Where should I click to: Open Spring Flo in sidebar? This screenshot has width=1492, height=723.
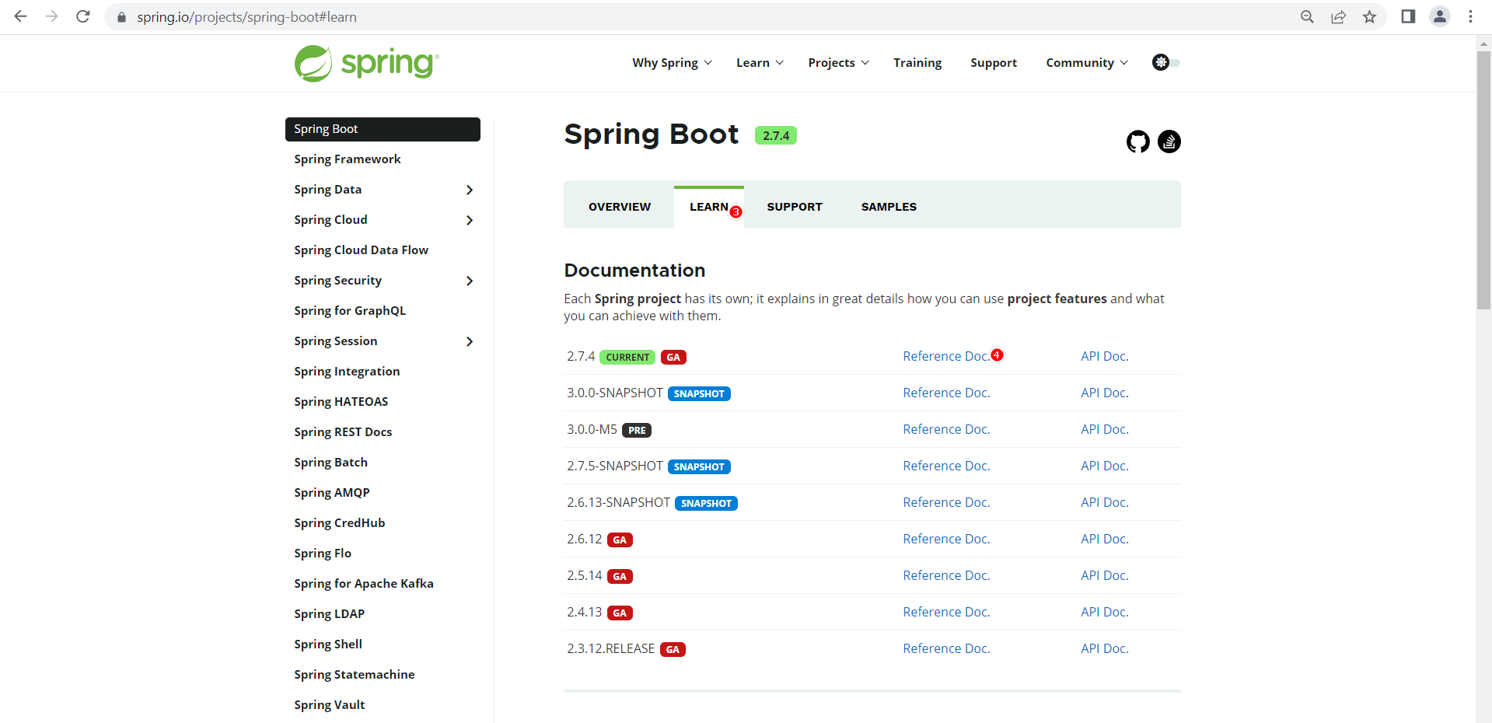coord(323,554)
